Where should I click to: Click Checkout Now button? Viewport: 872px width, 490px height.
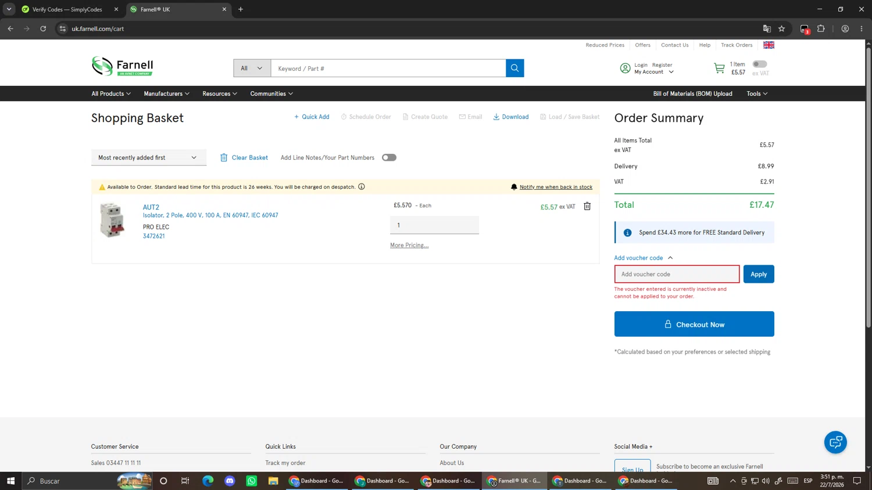694,324
